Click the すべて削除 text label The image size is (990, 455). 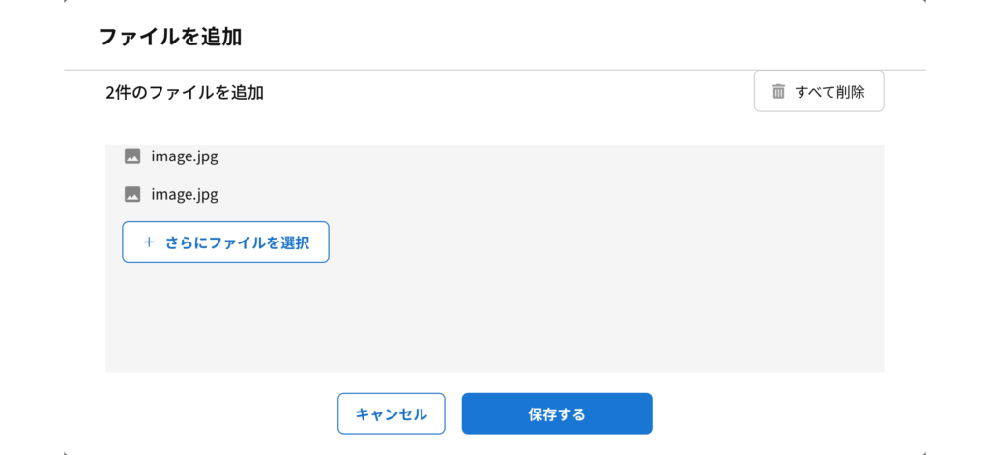(830, 92)
